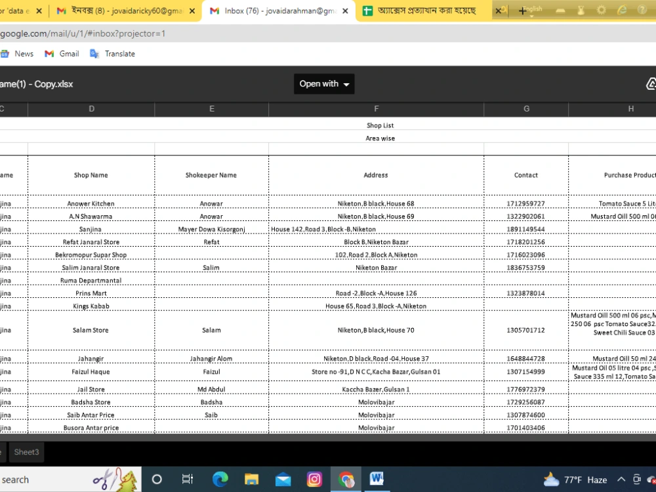
Task: Select the 'Prins Mart' cell
Action: pyautogui.click(x=91, y=293)
